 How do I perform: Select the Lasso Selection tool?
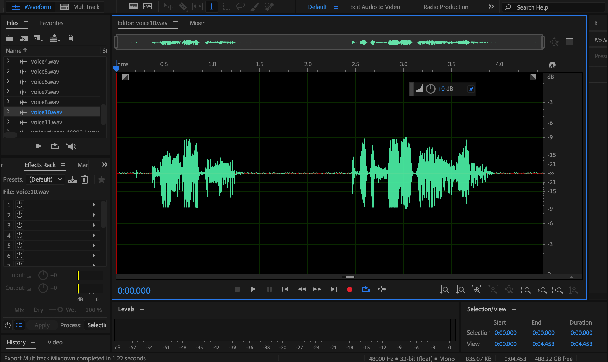[x=240, y=7]
